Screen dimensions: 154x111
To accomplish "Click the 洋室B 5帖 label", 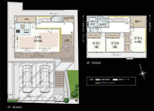I will click(x=115, y=45).
